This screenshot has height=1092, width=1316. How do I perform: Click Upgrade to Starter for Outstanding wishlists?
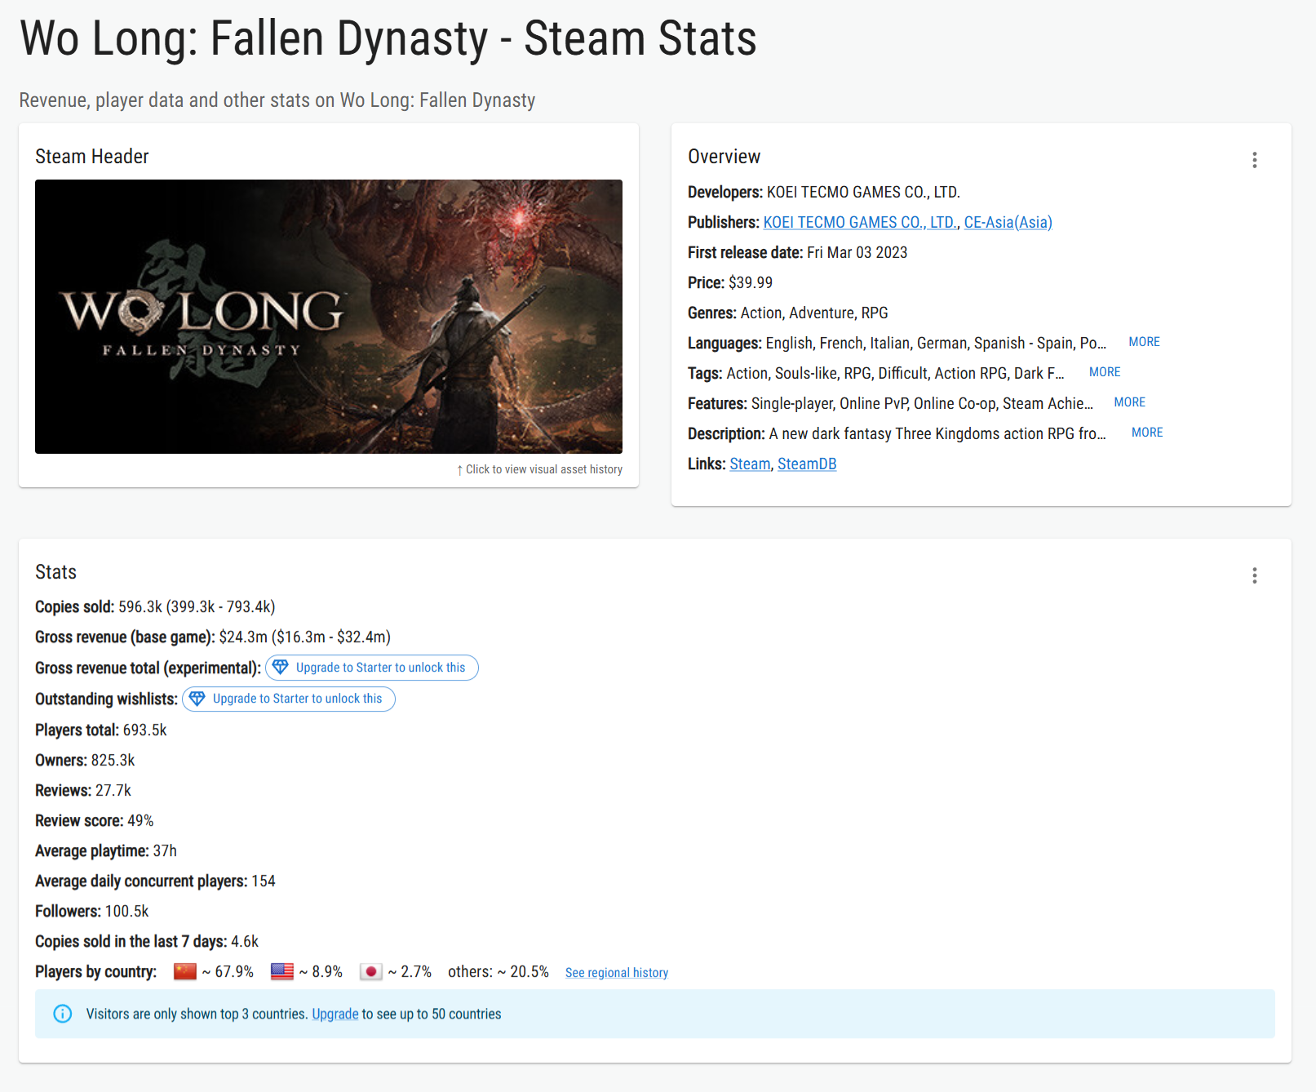point(289,699)
